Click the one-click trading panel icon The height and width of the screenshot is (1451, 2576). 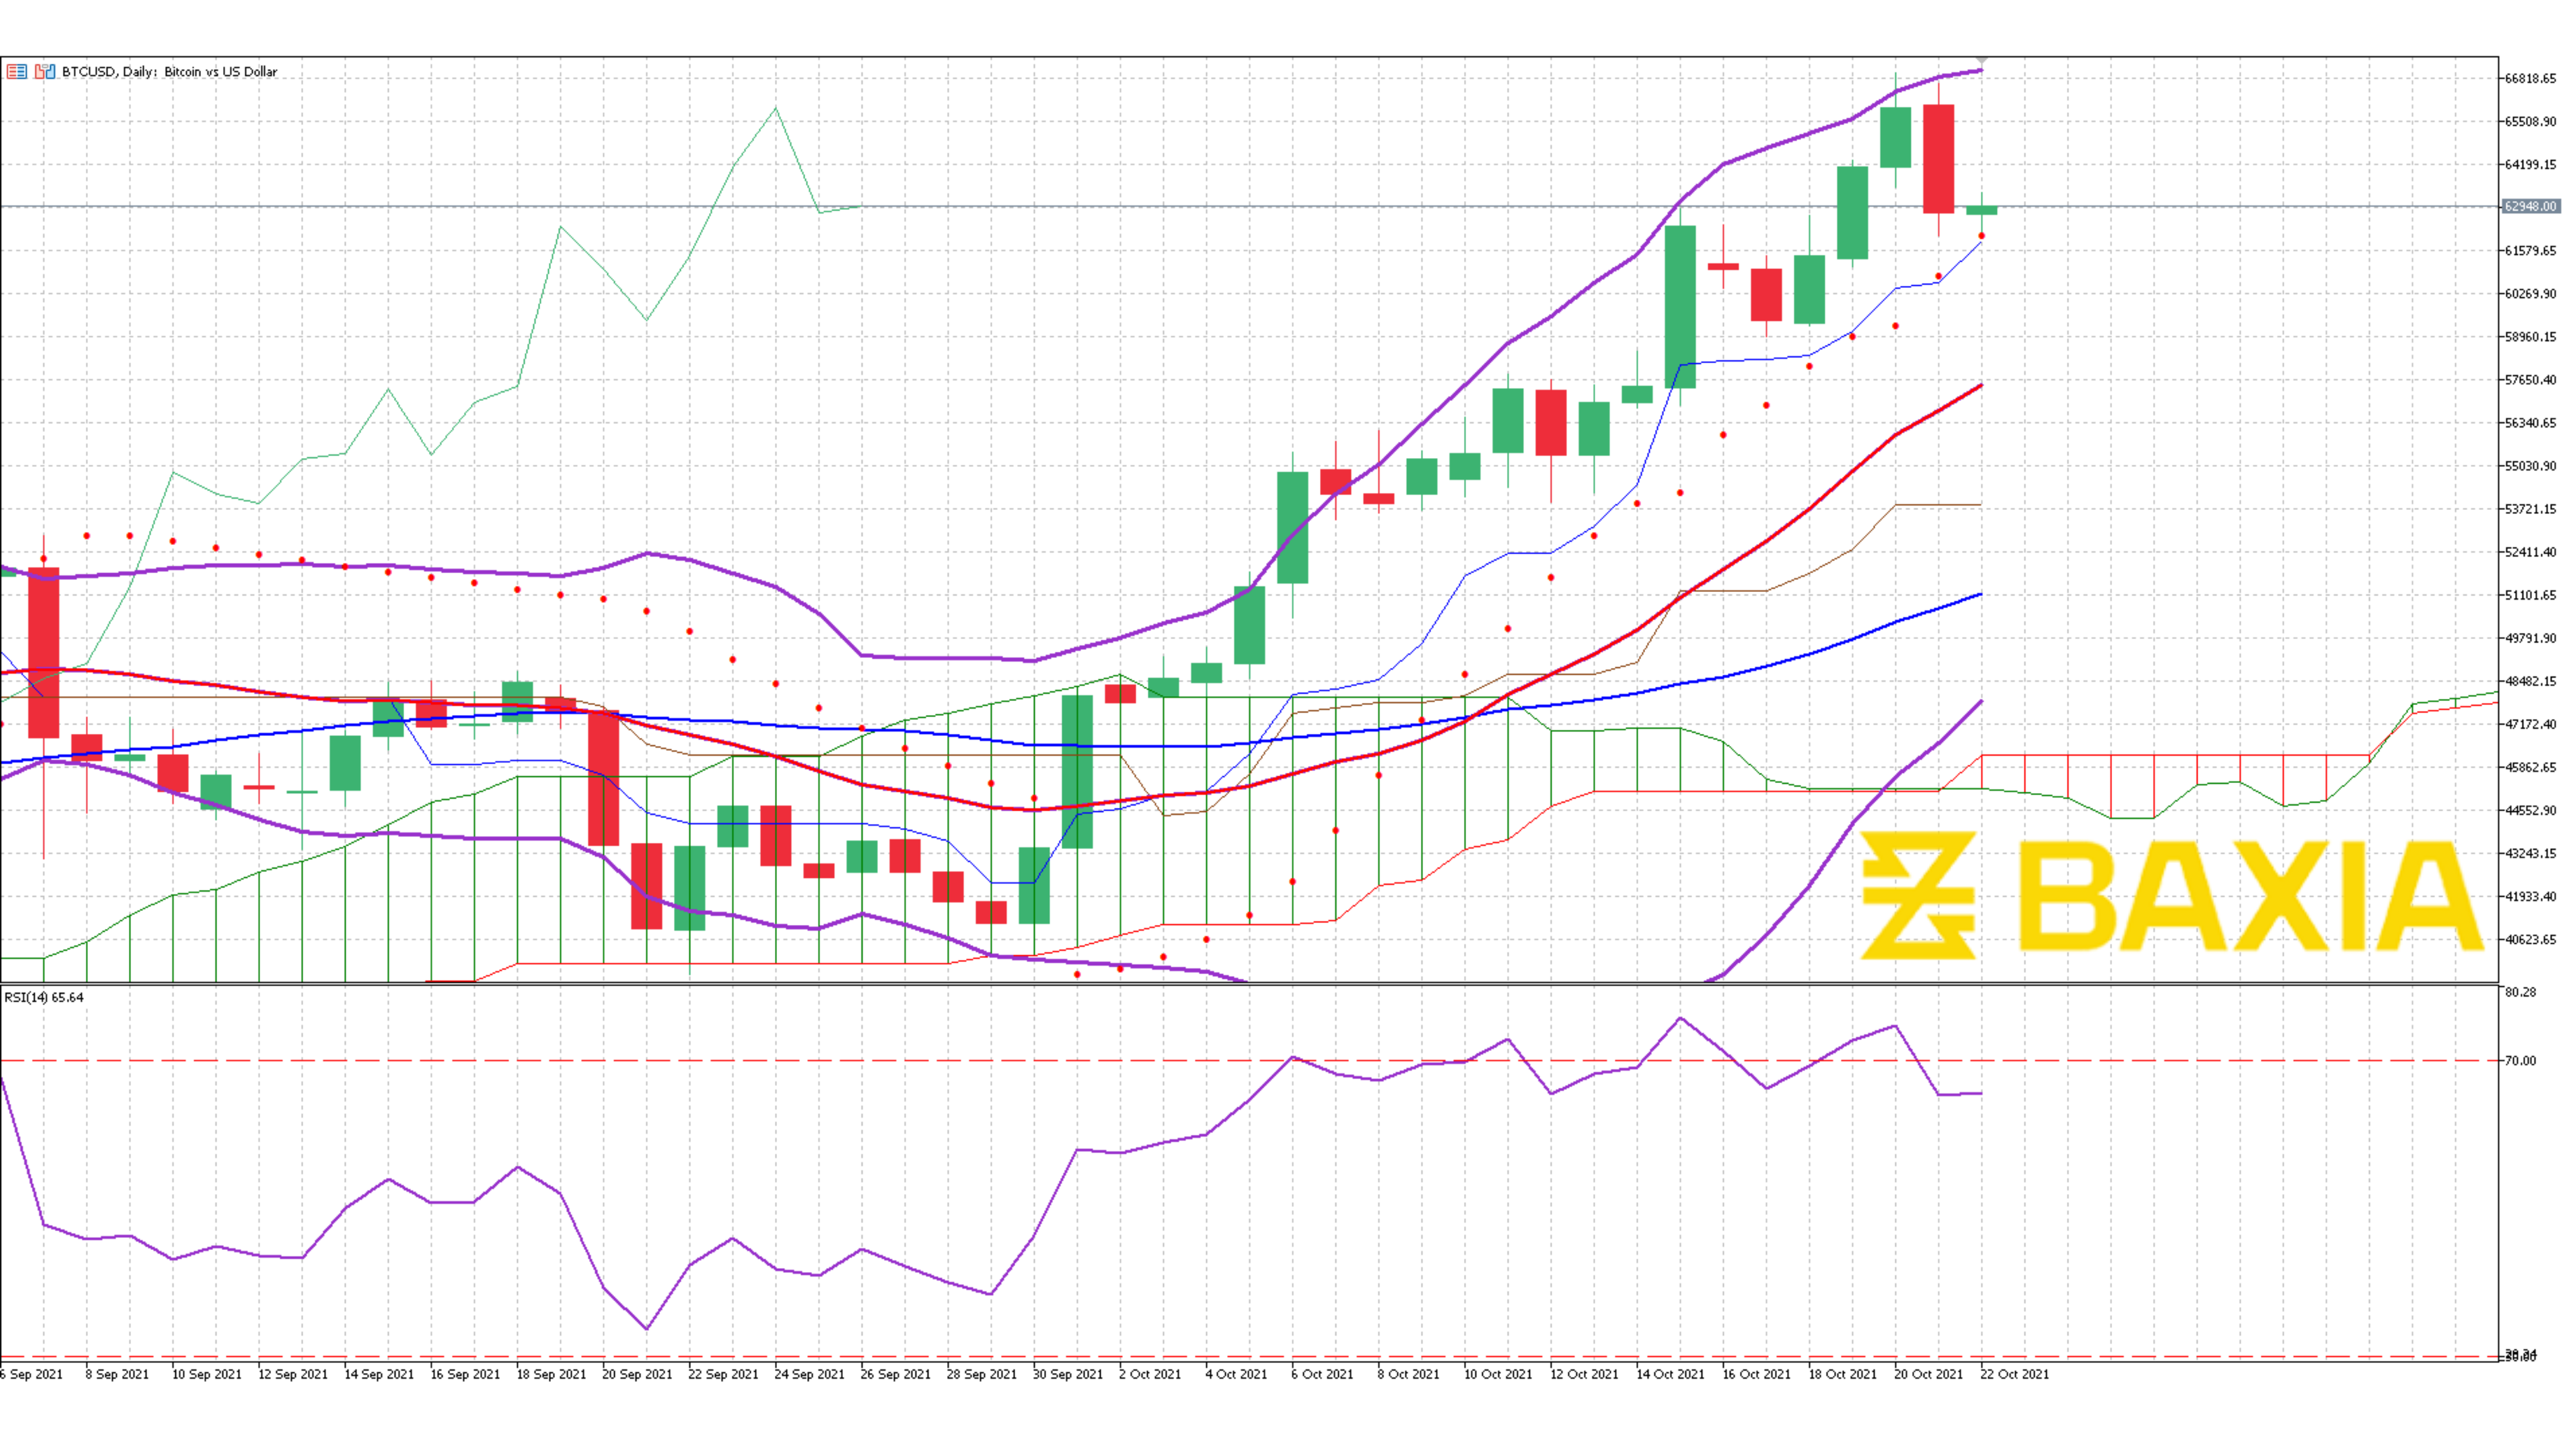pyautogui.click(x=16, y=72)
